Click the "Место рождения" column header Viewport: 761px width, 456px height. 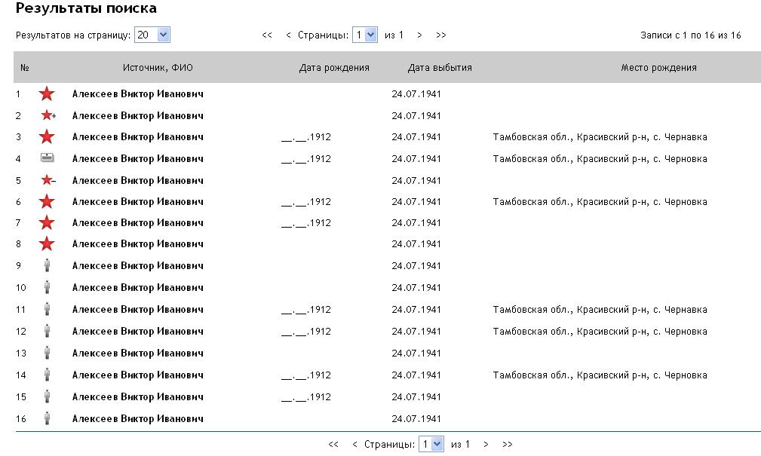[658, 68]
